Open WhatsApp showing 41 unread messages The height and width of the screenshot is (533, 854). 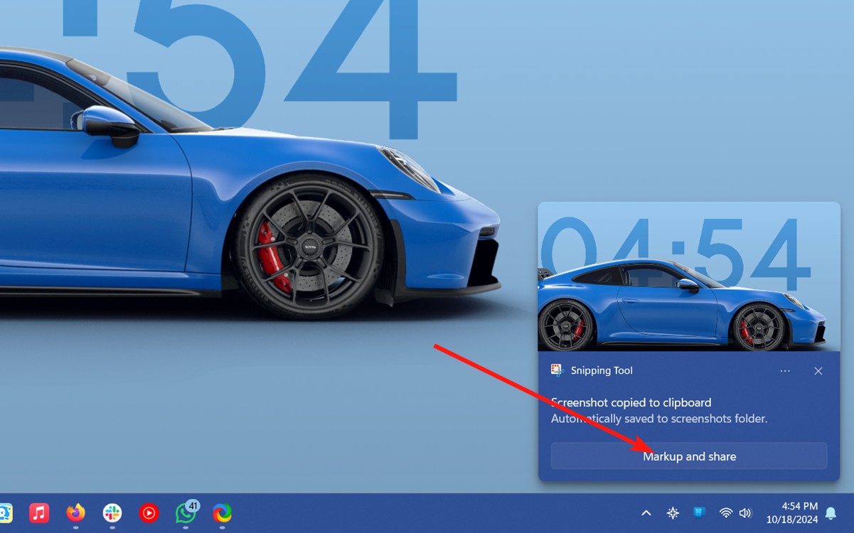click(x=185, y=513)
